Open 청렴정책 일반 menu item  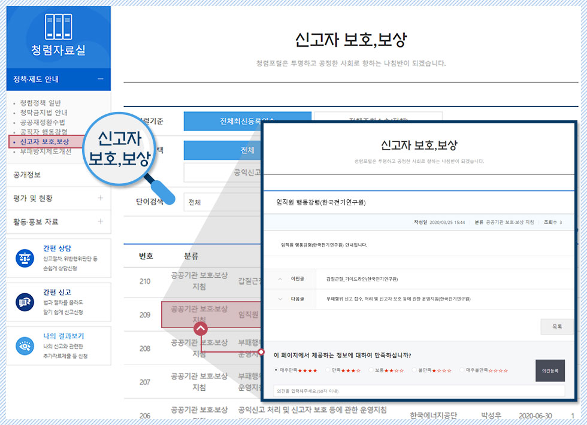pyautogui.click(x=41, y=103)
